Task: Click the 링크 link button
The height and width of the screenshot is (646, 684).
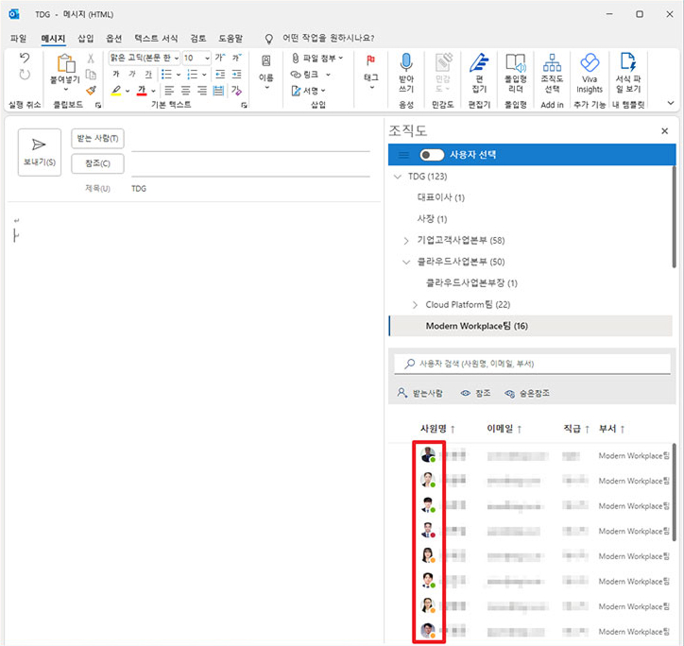Action: (x=305, y=75)
